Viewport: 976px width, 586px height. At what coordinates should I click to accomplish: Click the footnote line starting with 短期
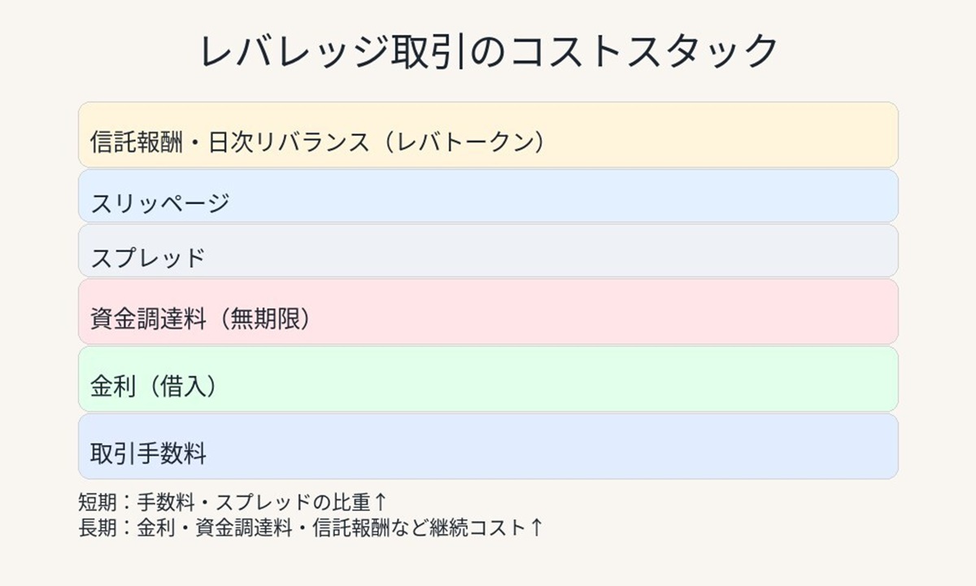[x=233, y=502]
